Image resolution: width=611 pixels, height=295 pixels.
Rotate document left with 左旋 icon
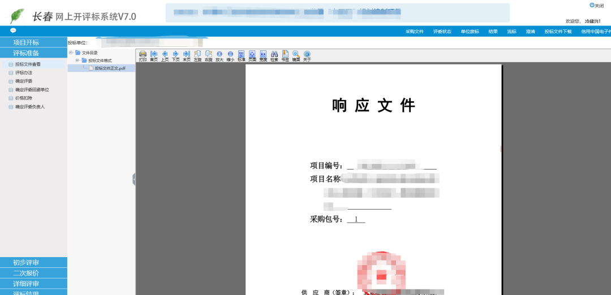[197, 55]
